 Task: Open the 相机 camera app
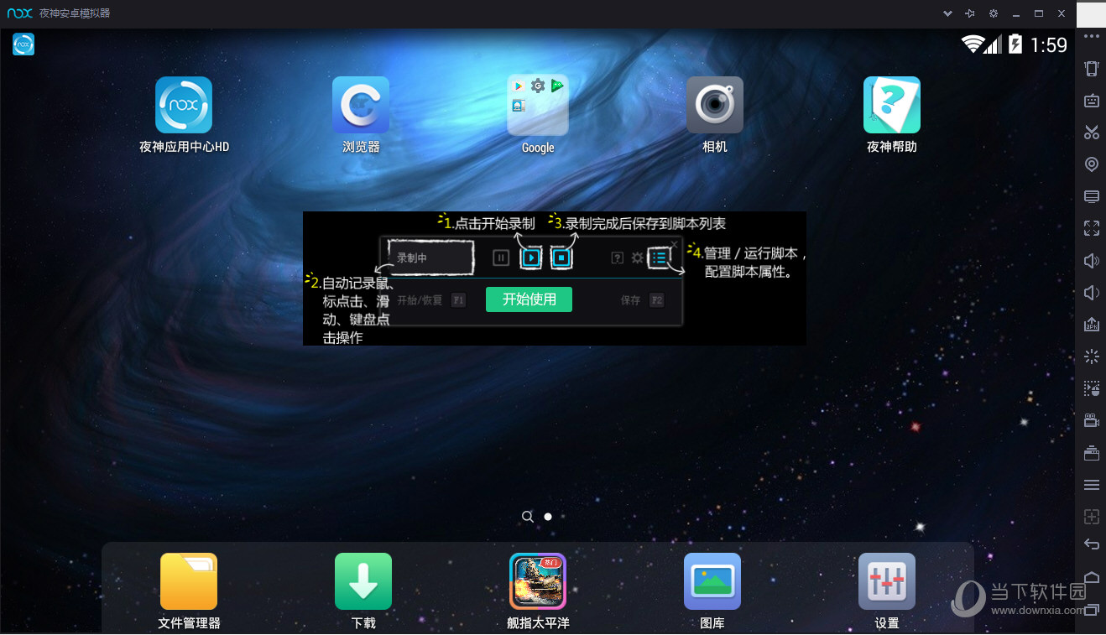714,105
